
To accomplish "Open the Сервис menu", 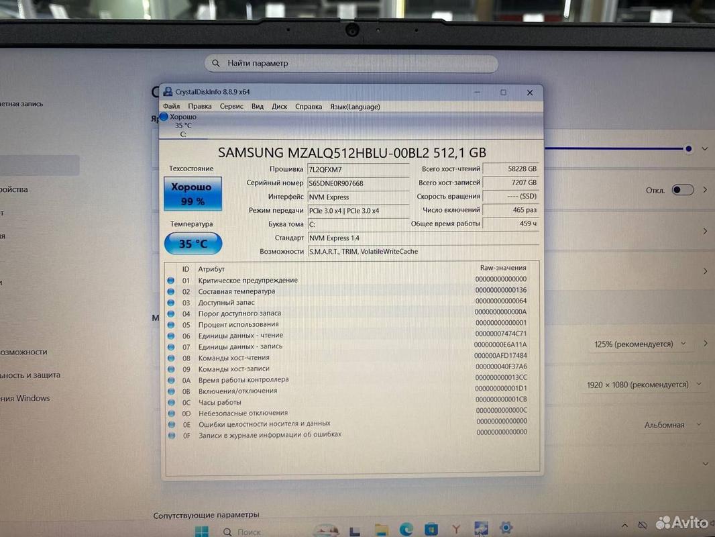I will (231, 107).
